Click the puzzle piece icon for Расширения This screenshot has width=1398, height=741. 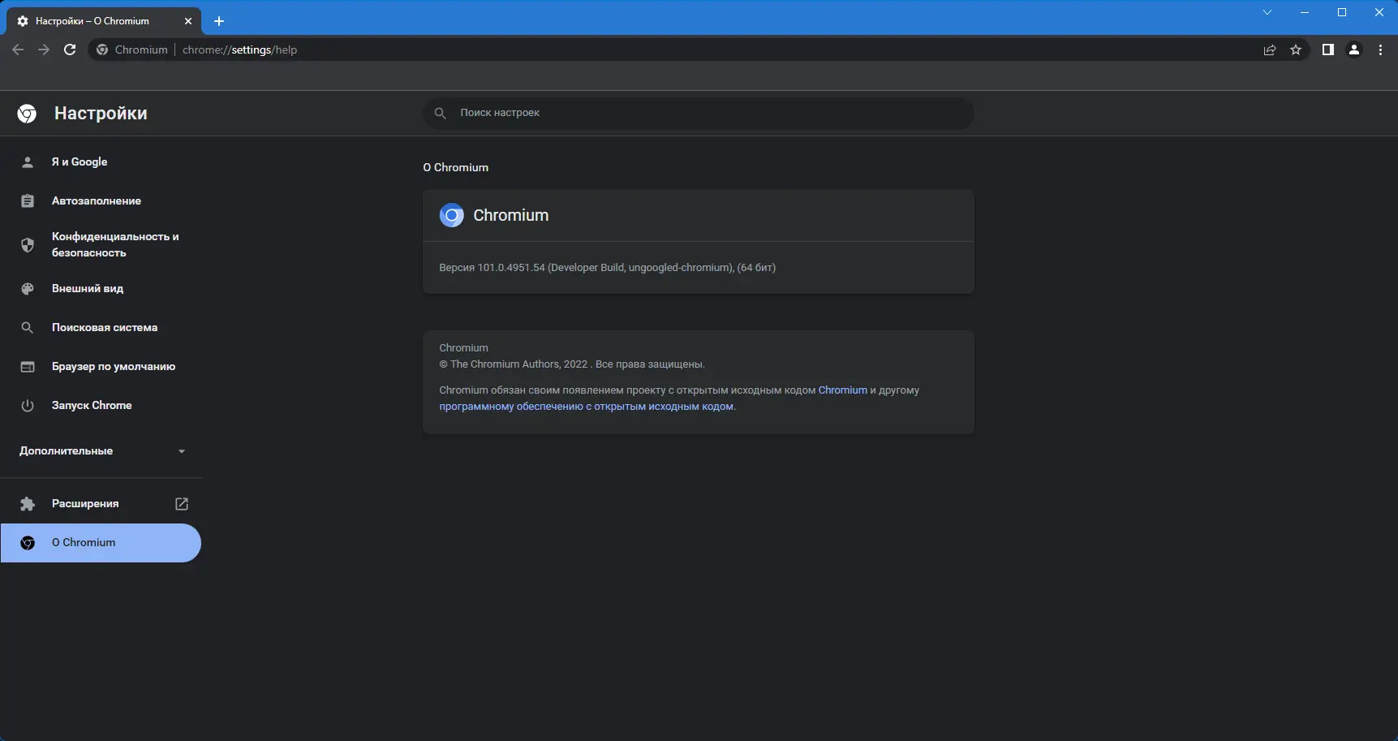(x=28, y=504)
